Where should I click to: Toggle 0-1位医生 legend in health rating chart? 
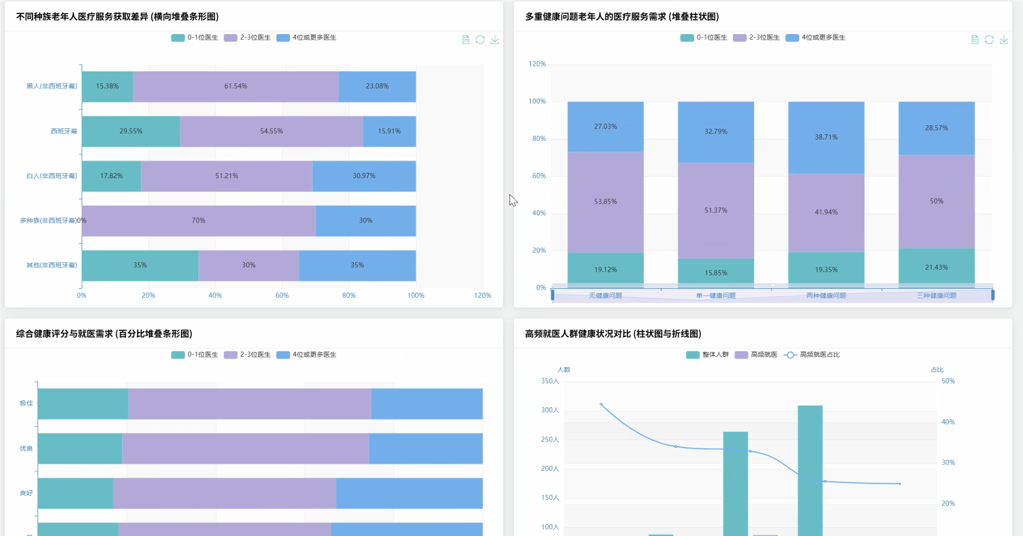coord(194,355)
